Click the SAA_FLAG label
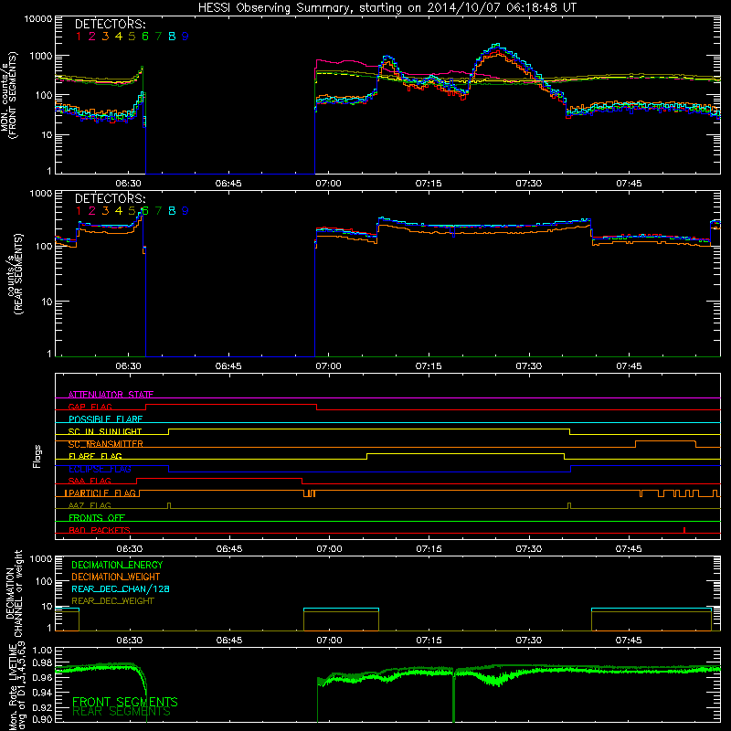This screenshot has height=731, width=731. [x=90, y=481]
